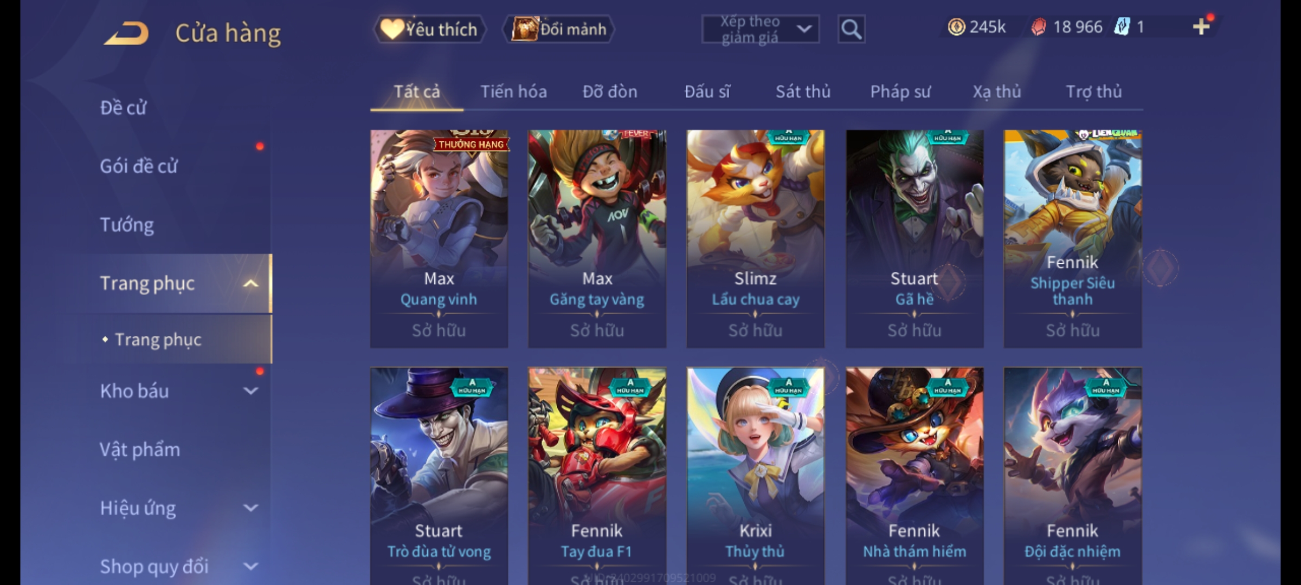Tap the blue voucher currency icon
Screen dimensions: 1301x585
point(1123,27)
